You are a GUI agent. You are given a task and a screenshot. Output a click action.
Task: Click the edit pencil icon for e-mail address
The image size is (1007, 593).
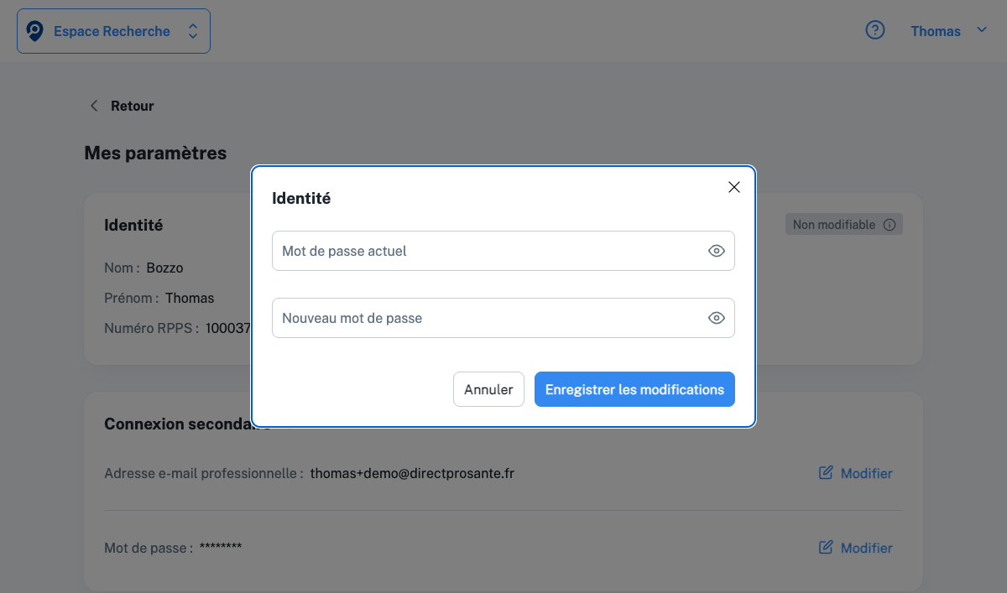[826, 473]
